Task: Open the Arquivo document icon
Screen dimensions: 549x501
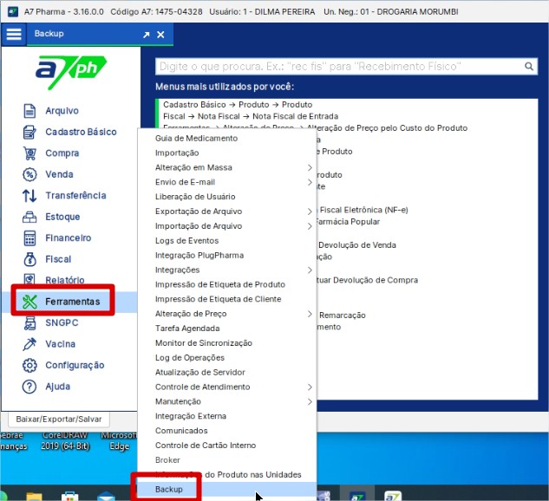Action: click(29, 111)
